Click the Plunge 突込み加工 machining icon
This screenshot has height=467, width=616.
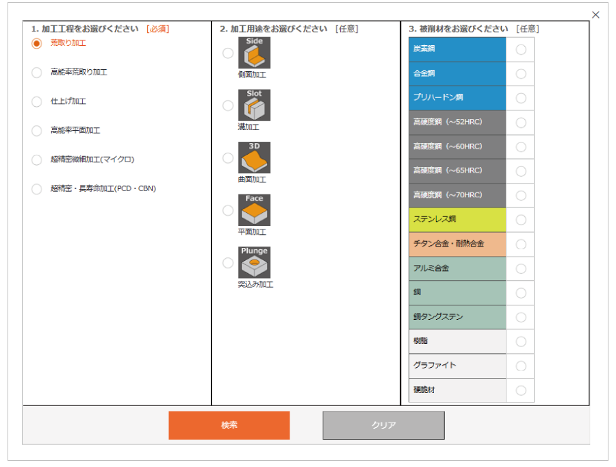pos(254,262)
